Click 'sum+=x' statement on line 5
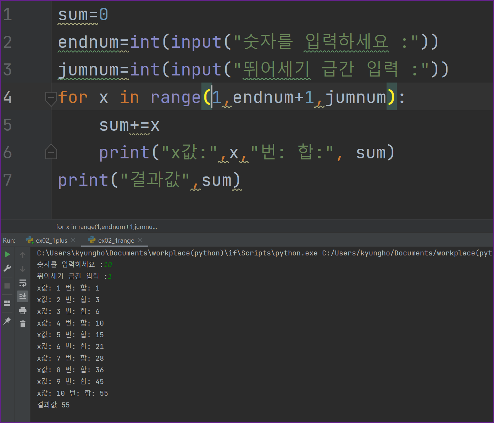The width and height of the screenshot is (494, 423). tap(129, 125)
